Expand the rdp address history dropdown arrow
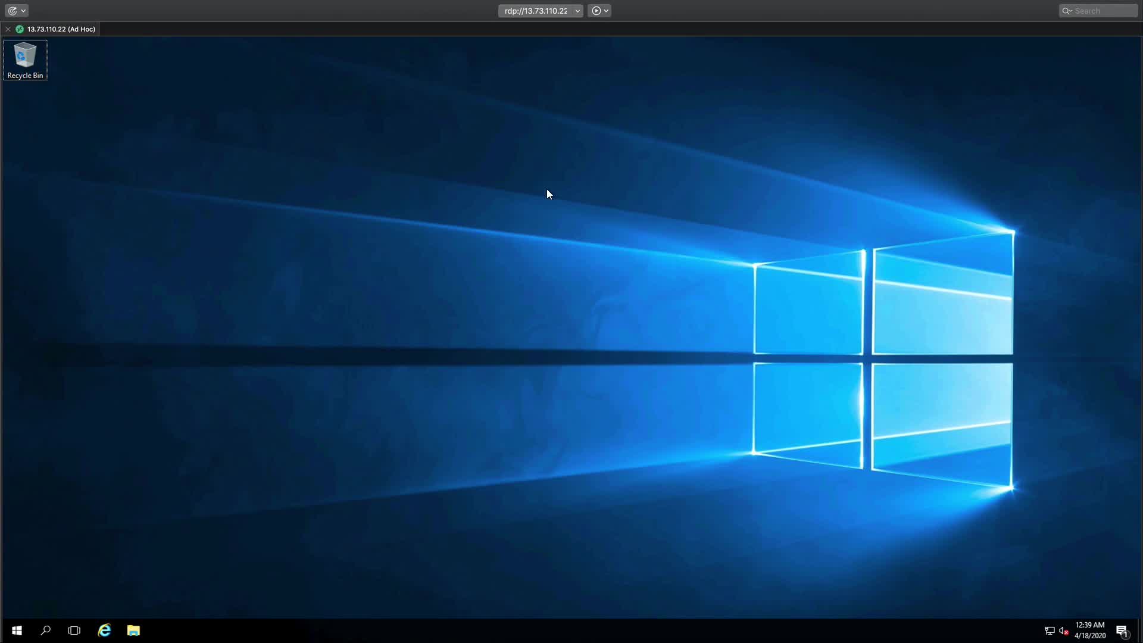The height and width of the screenshot is (643, 1143). point(577,11)
